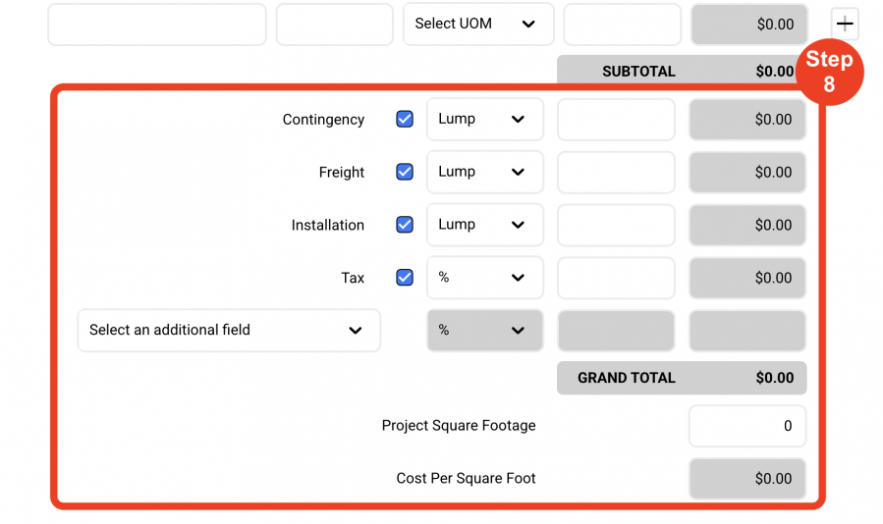Viewport: 883px width, 524px height.
Task: Change the Installation Lump unit dropdown
Action: [x=485, y=225]
